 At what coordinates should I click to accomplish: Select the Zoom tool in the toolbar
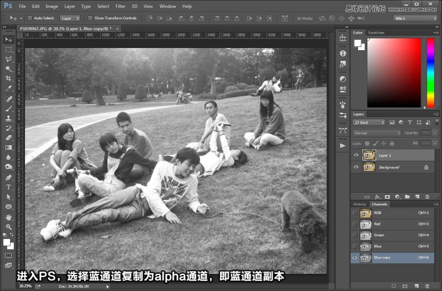8,226
